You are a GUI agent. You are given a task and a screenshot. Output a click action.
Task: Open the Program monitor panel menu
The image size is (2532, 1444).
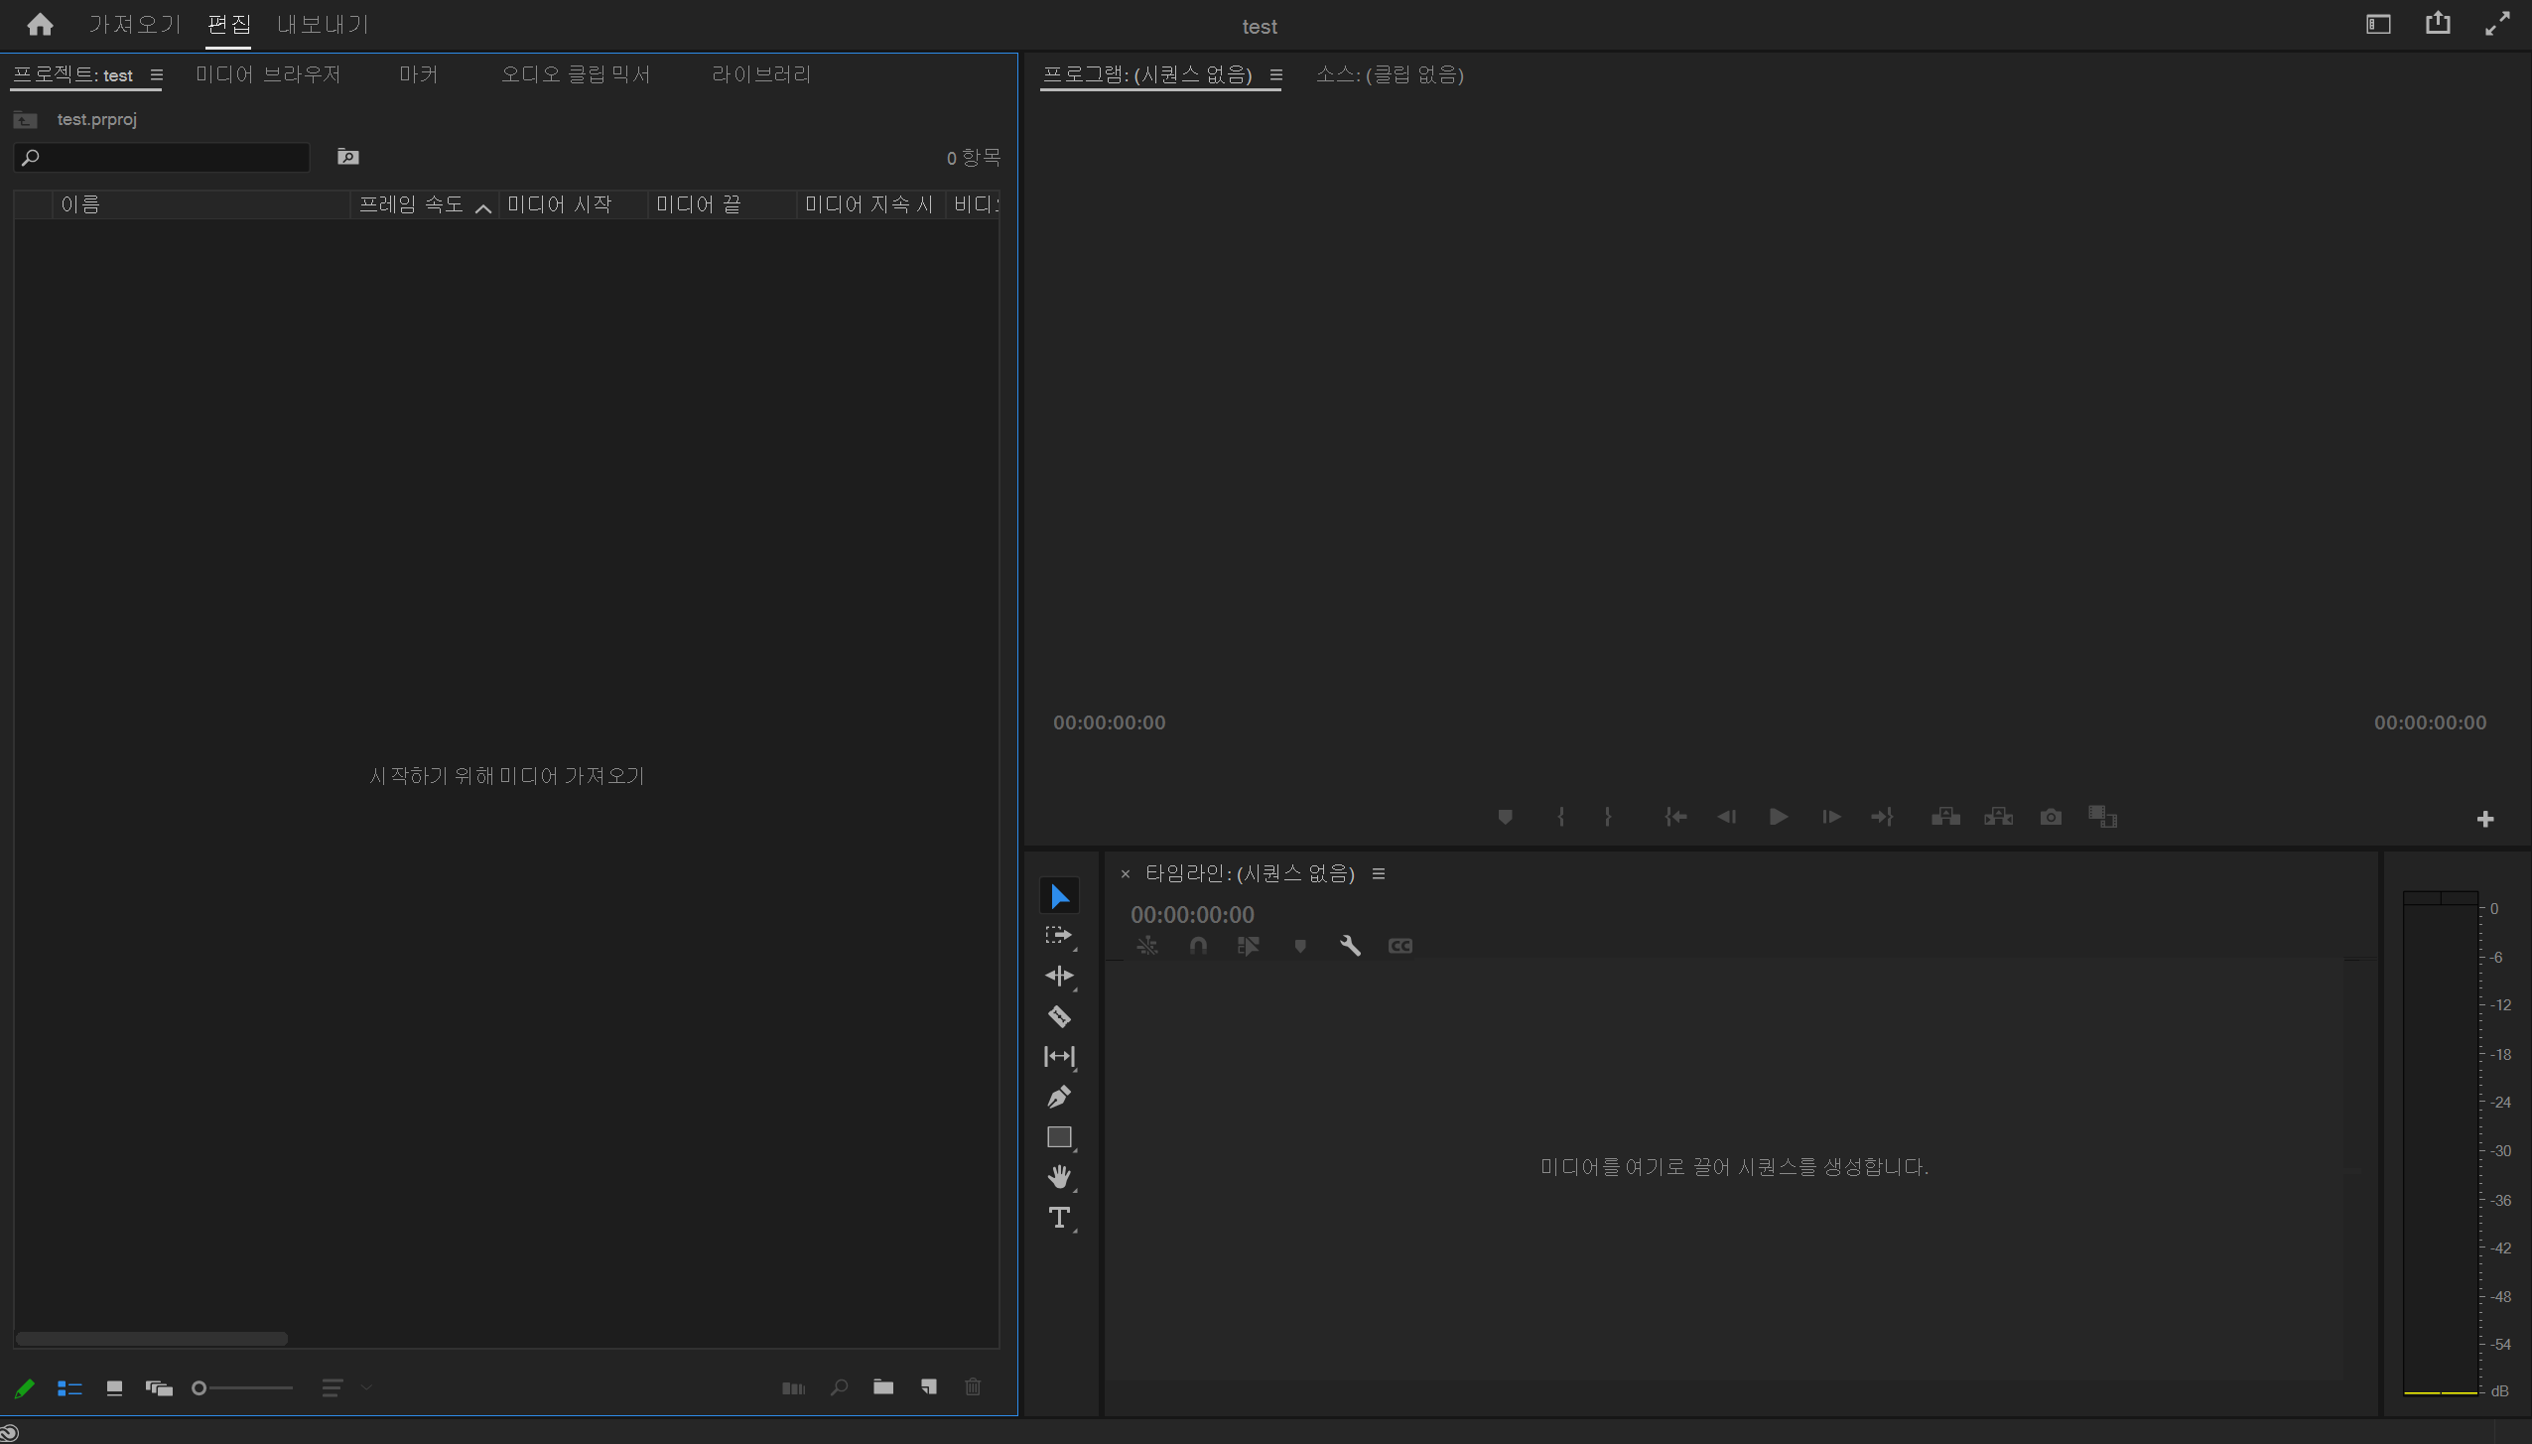[1276, 75]
